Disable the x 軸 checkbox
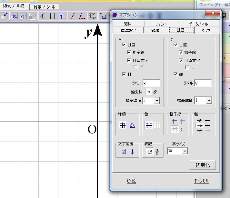Image resolution: width=230 pixels, height=198 pixels. tap(124, 74)
